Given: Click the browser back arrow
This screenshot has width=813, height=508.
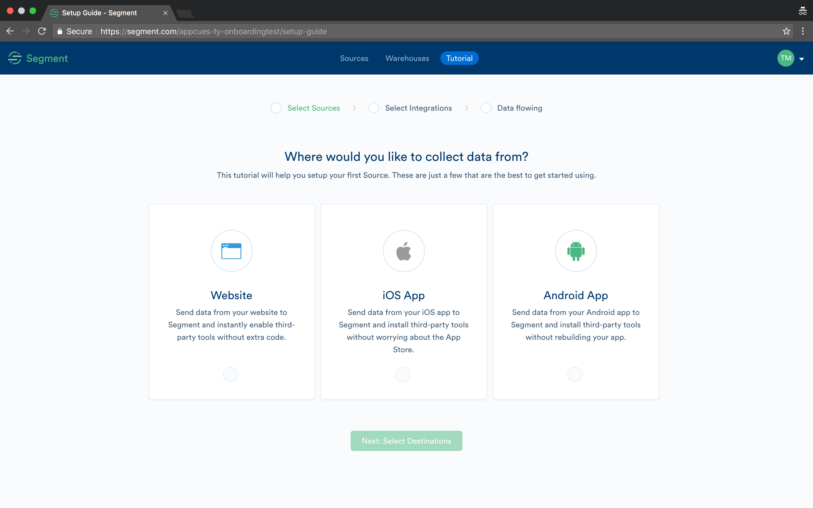Looking at the screenshot, I should coord(10,31).
